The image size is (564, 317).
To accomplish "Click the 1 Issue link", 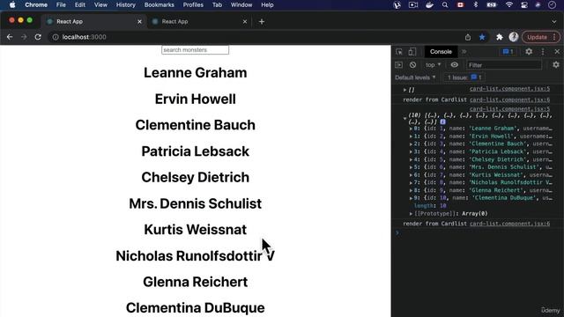I will (x=464, y=77).
